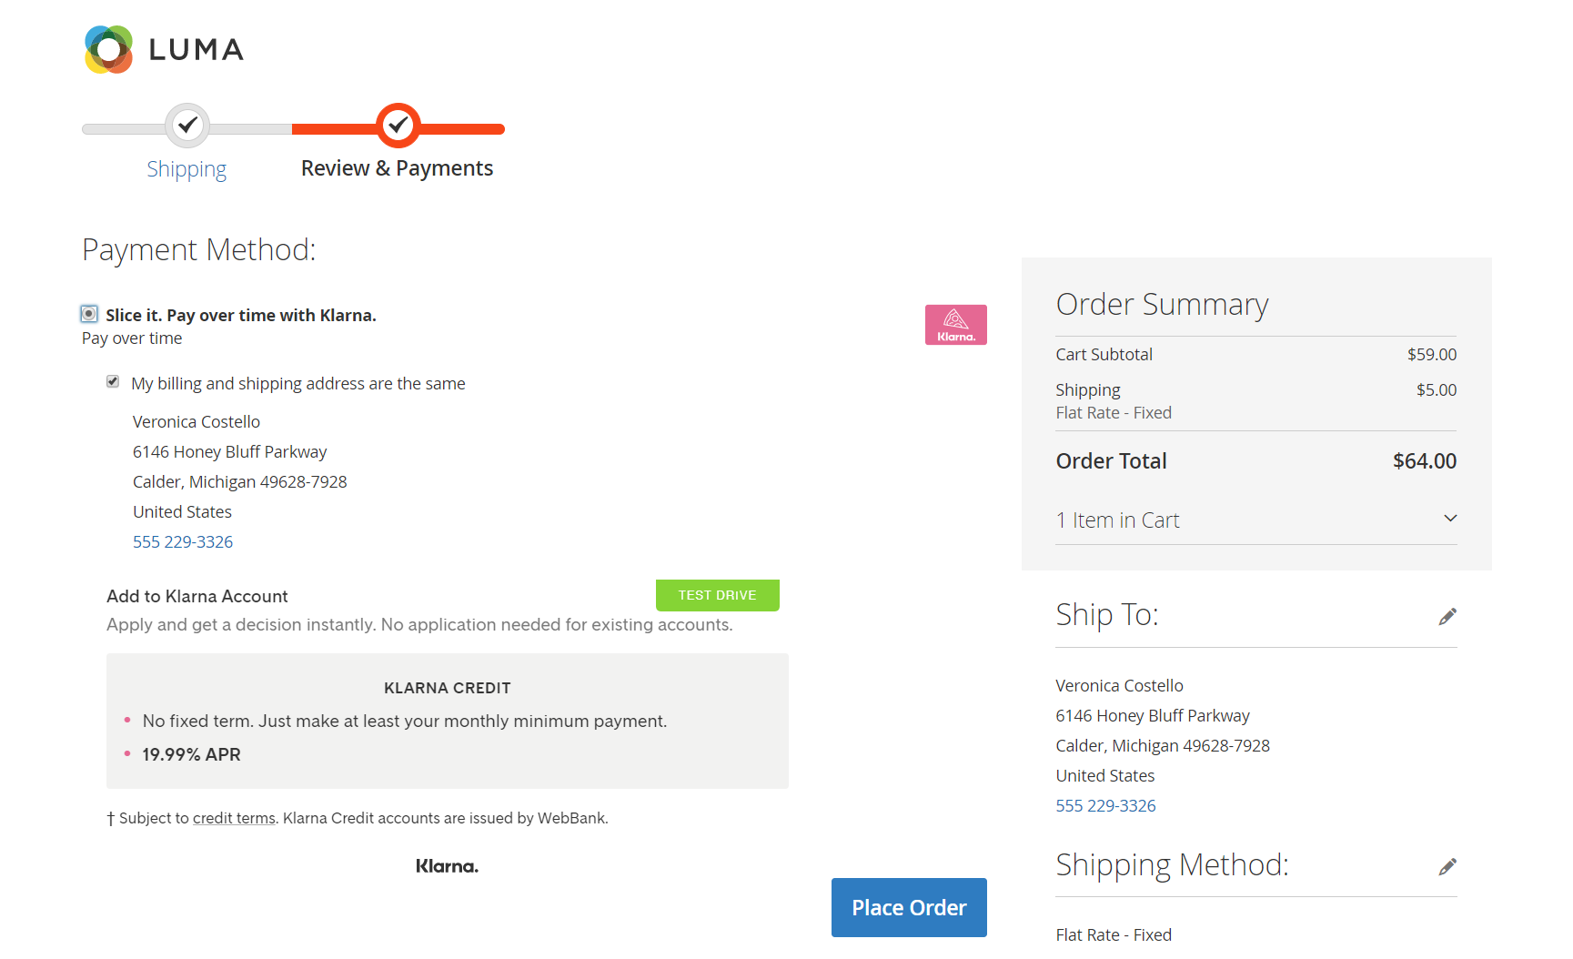The height and width of the screenshot is (959, 1573).
Task: Edit the Shipping Method pencil icon
Action: coord(1447,866)
